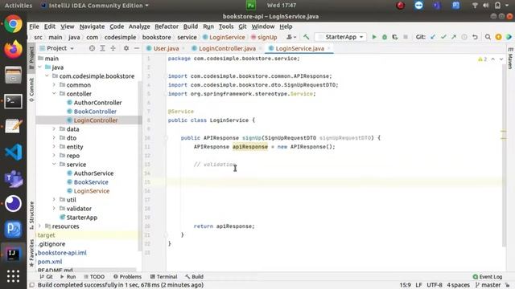Expand the data folder

(54, 129)
